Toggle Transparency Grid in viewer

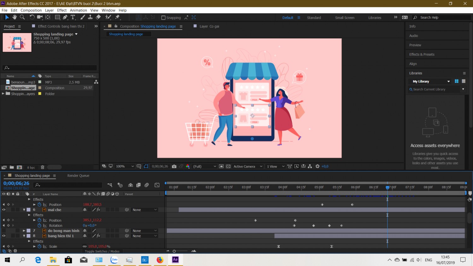click(228, 166)
